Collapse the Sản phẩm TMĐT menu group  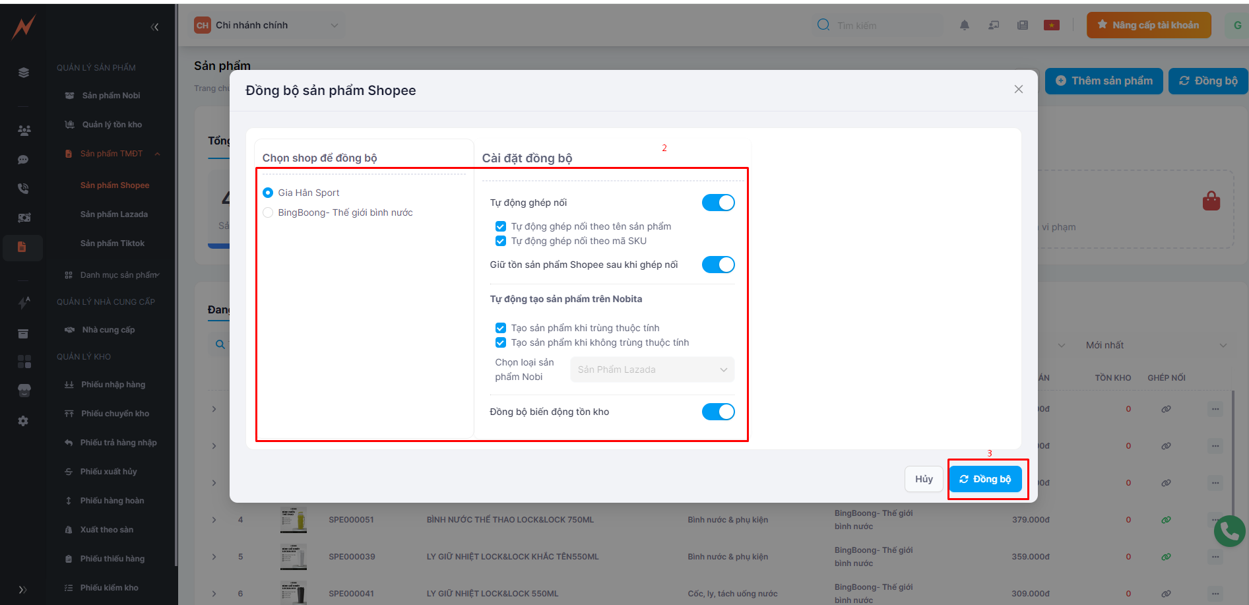(157, 154)
